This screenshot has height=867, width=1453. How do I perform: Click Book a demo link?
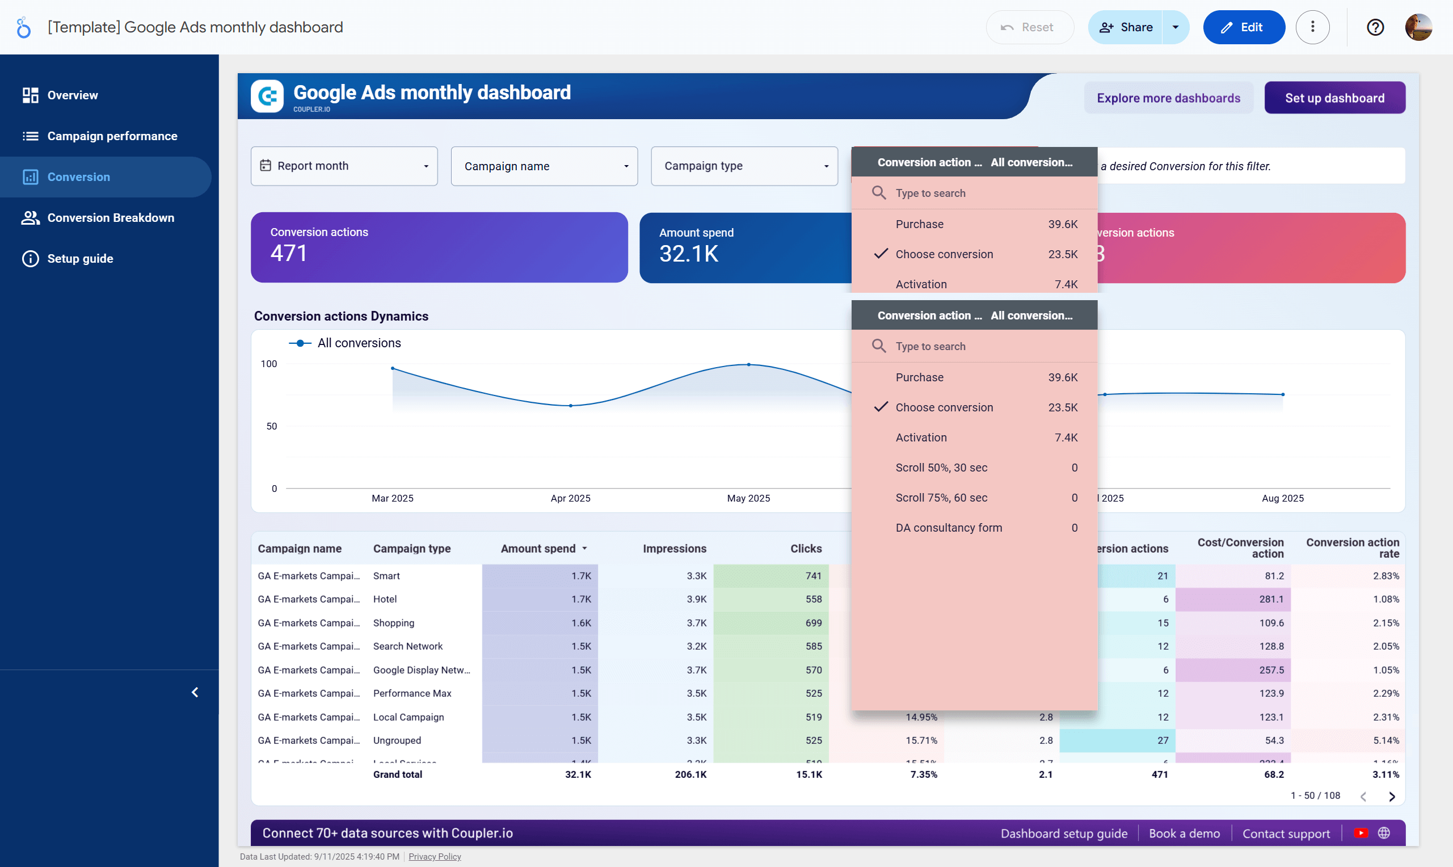(1185, 834)
